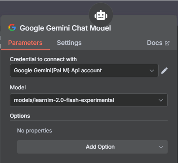
Task: Click the Google Gemini Chat Model title
Action: (x=65, y=28)
